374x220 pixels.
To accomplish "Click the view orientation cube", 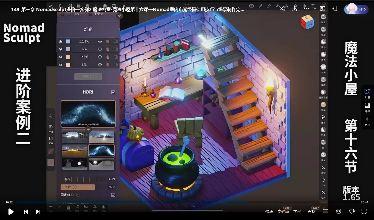I will 307,22.
